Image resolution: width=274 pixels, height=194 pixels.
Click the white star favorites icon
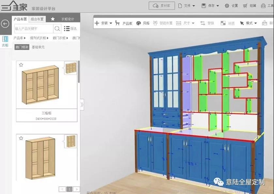pyautogui.click(x=53, y=19)
